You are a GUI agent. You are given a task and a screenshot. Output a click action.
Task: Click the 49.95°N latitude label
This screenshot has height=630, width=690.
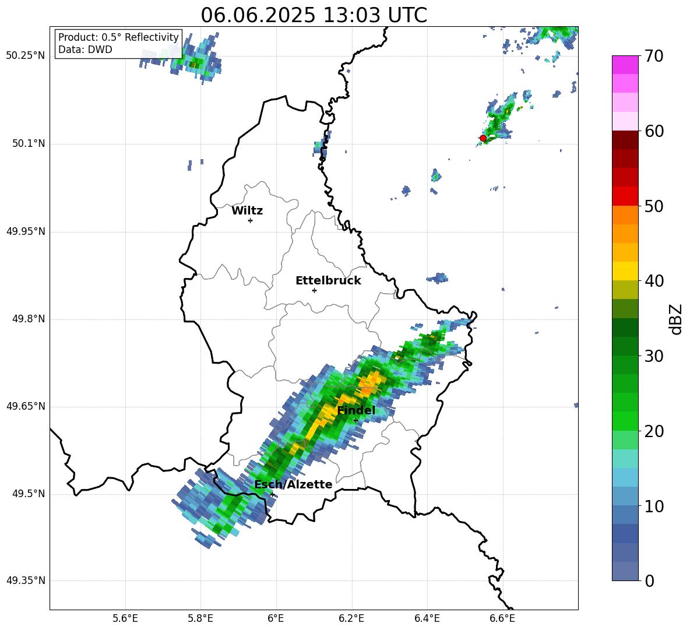pyautogui.click(x=26, y=231)
